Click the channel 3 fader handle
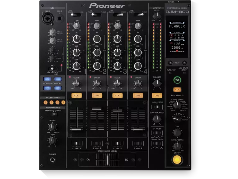 [117, 111]
